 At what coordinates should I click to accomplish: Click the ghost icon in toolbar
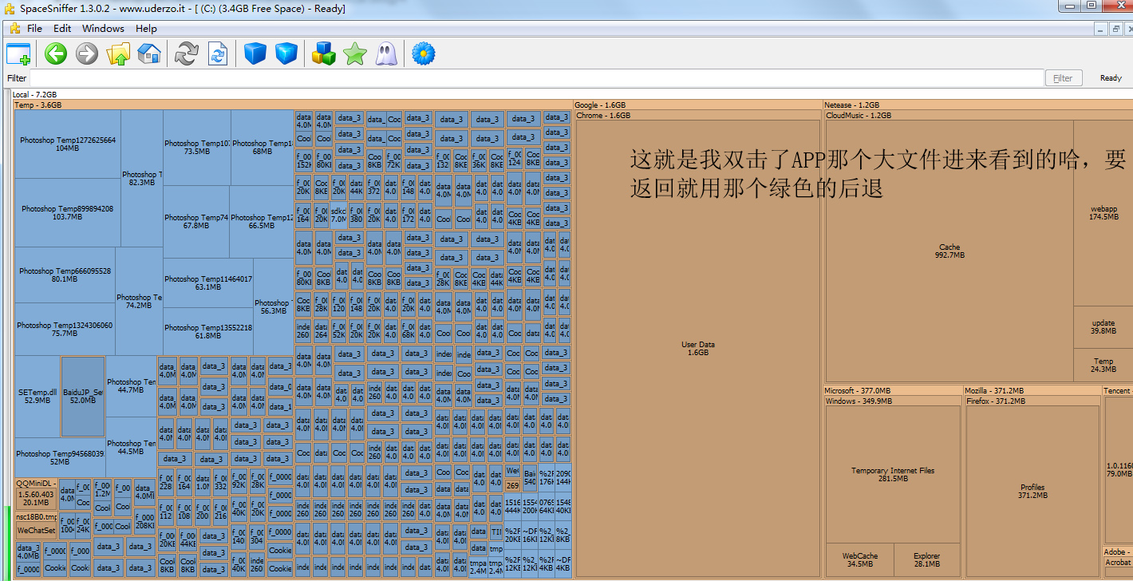pos(386,54)
